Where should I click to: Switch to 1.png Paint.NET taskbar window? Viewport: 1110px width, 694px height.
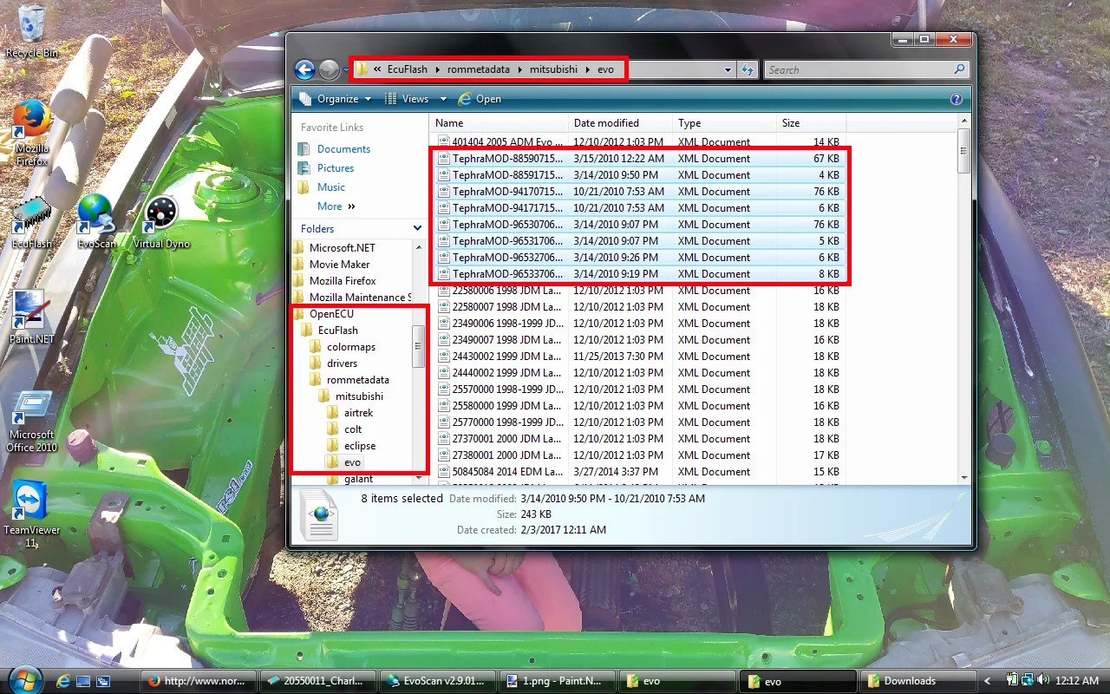click(x=558, y=681)
